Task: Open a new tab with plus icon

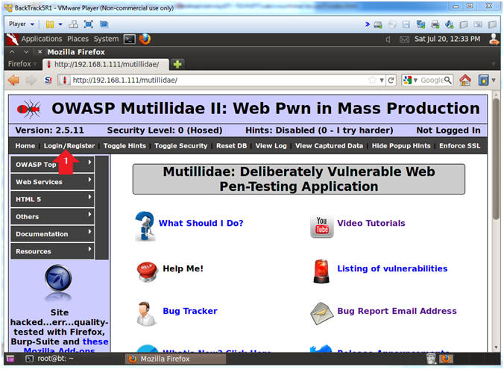Action: point(177,64)
